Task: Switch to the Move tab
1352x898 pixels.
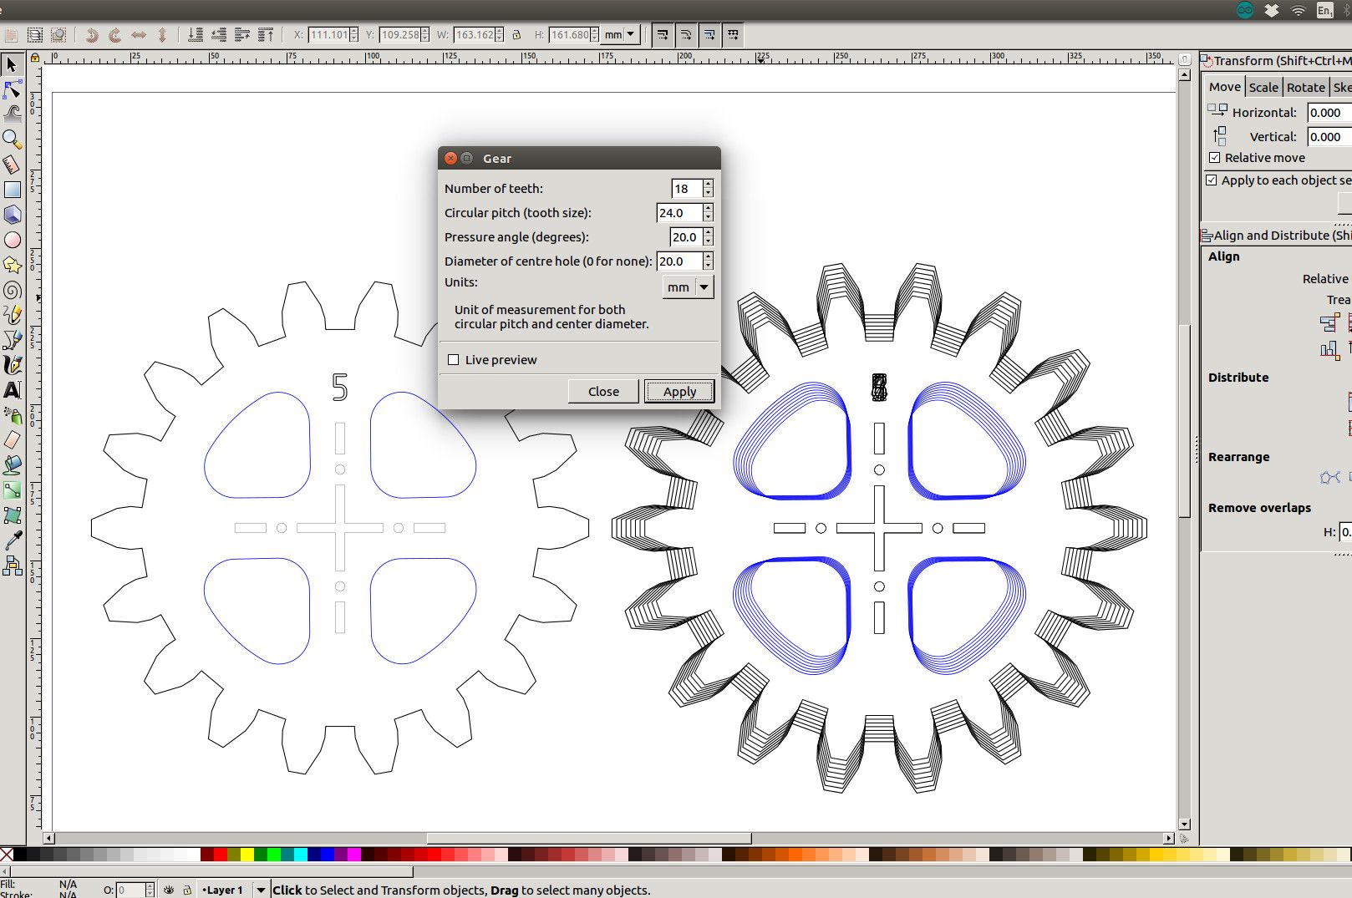Action: [1225, 87]
